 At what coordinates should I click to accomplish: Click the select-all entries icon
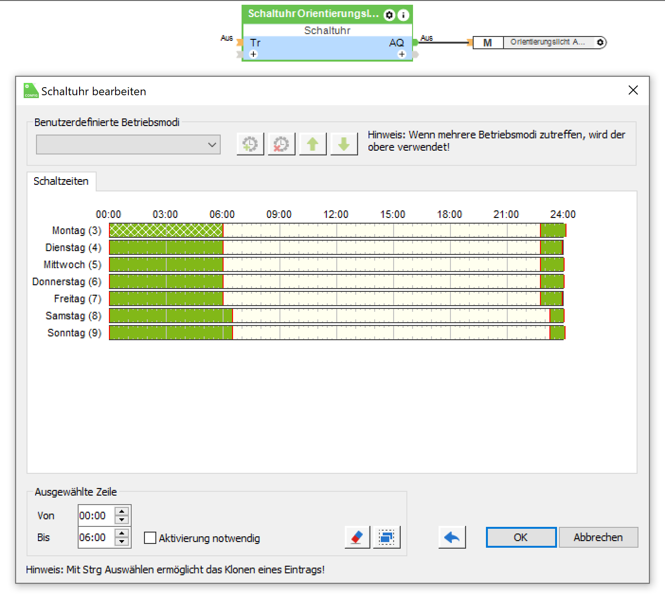pos(386,537)
